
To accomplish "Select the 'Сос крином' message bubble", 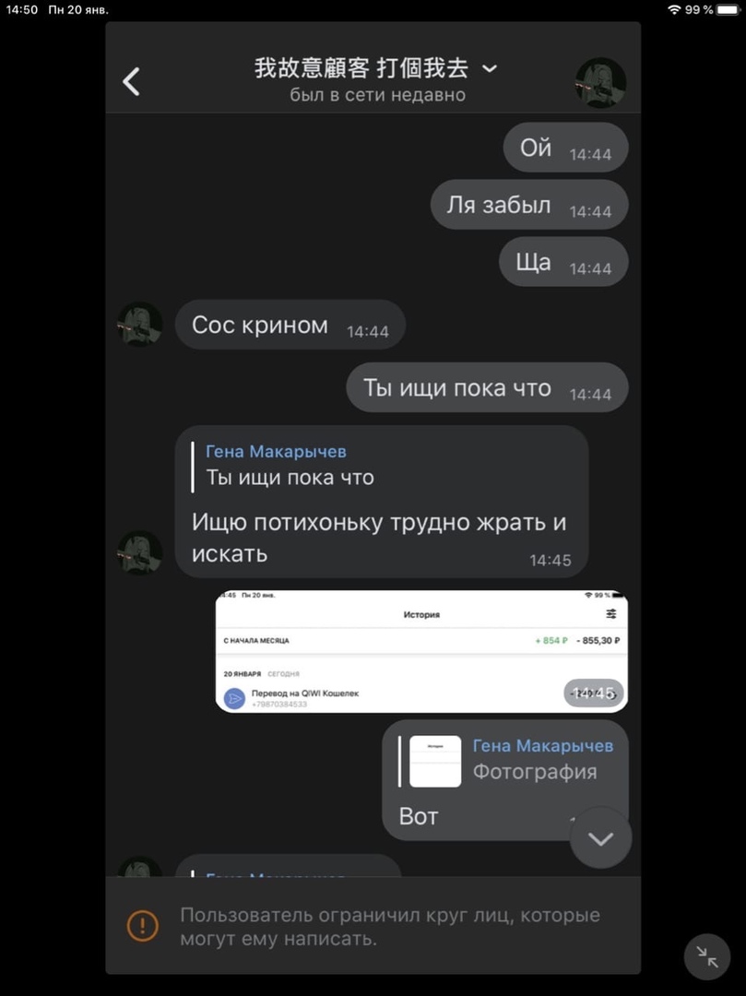I will click(290, 325).
